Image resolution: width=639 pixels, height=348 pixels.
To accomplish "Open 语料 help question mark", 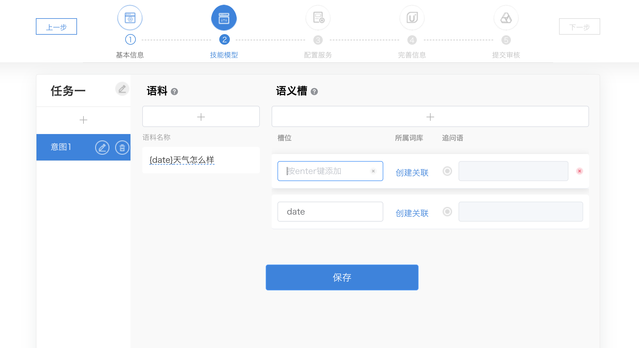I will tap(174, 92).
